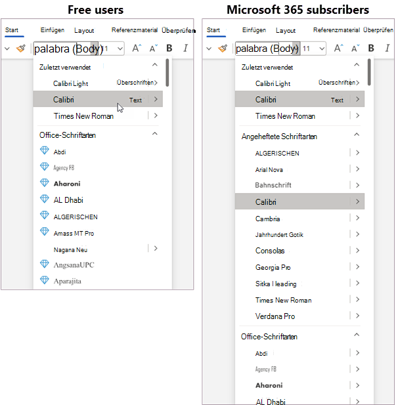Click premium diamond icon beside Aharoni
The image size is (396, 405).
pyautogui.click(x=45, y=182)
